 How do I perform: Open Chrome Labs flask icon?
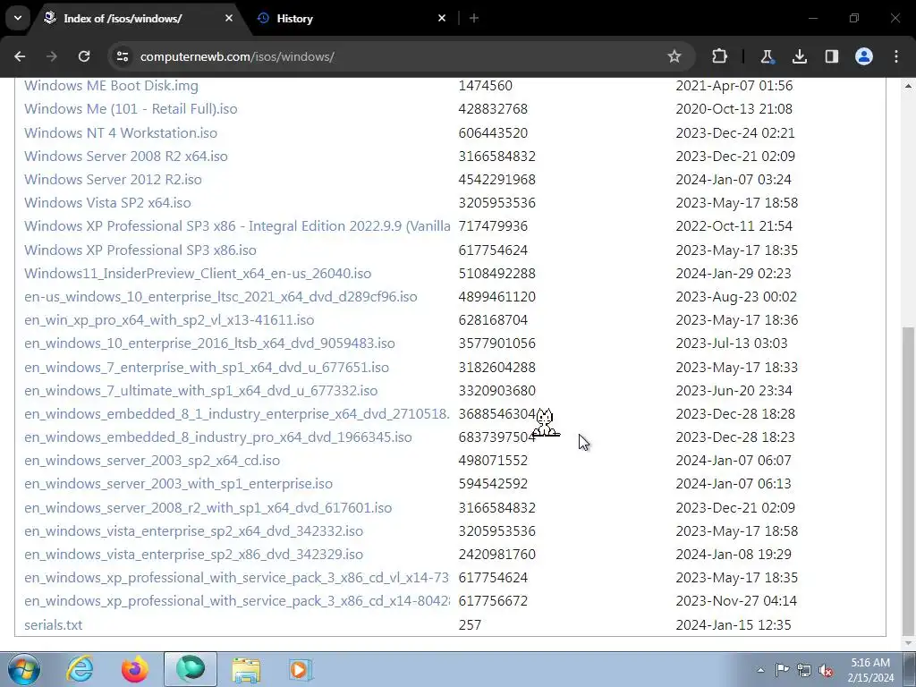[x=767, y=56]
